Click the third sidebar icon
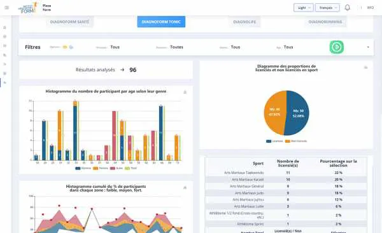Image resolution: width=382 pixels, height=233 pixels. 4,46
